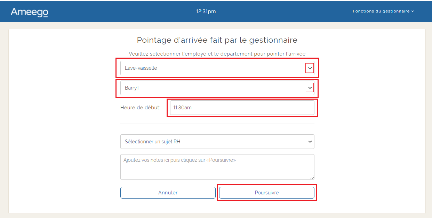432x218 pixels.
Task: Open the Lave-vaisselle department dropdown
Action: pyautogui.click(x=212, y=68)
